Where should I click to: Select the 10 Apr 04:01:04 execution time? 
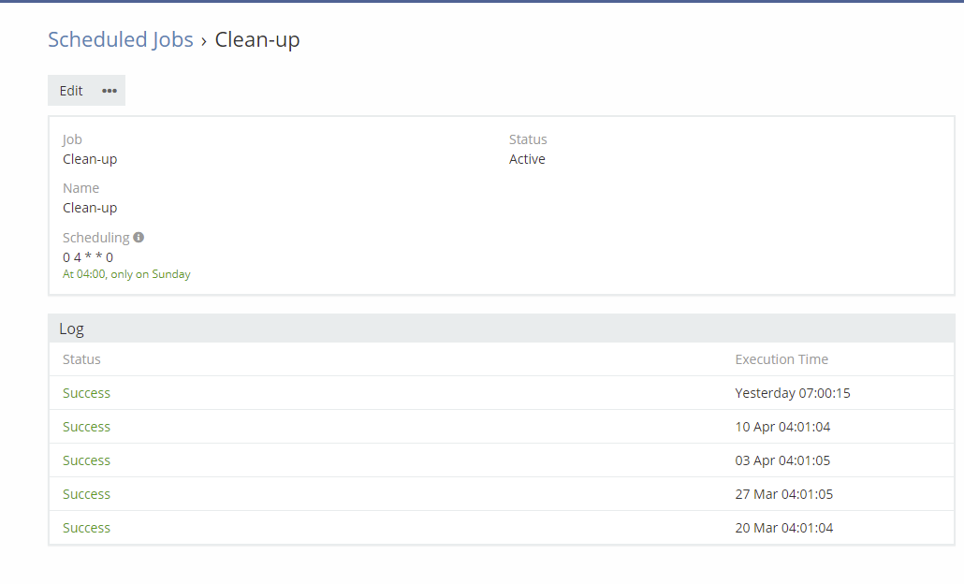coord(782,427)
